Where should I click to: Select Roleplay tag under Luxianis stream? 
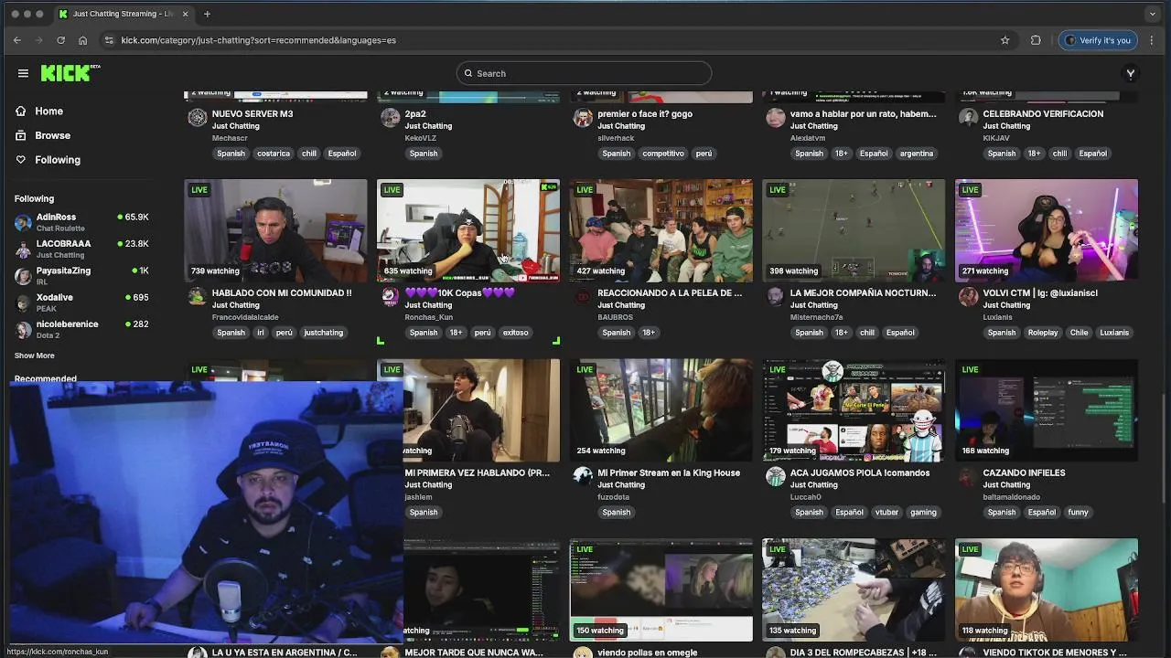[1042, 333]
